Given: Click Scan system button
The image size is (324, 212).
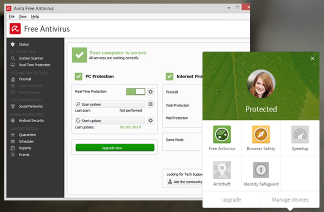Looking at the screenshot, I should pos(110,104).
